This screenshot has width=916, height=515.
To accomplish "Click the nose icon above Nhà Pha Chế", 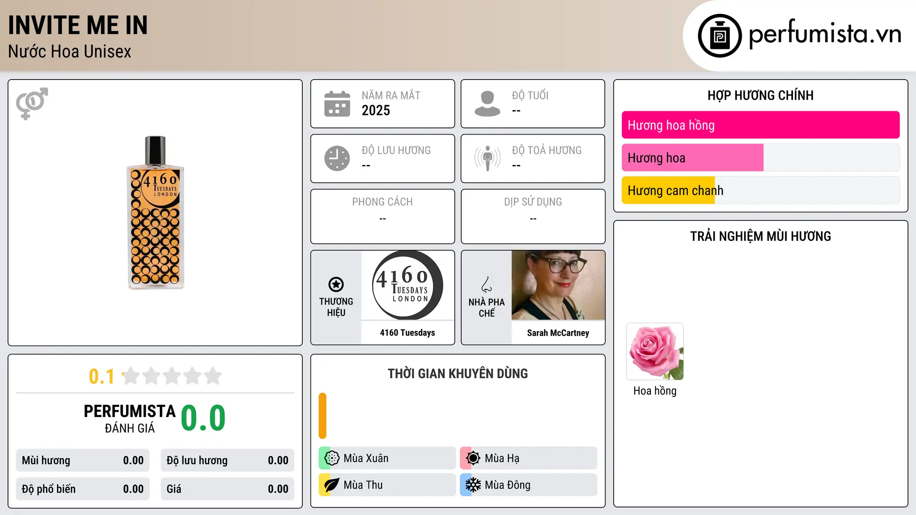I will coord(487,284).
